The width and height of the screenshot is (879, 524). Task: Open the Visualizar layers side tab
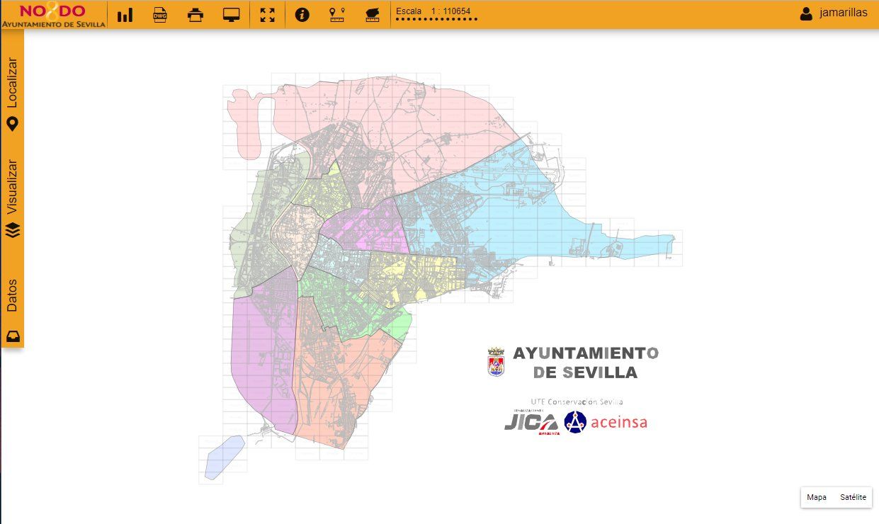coord(12,198)
